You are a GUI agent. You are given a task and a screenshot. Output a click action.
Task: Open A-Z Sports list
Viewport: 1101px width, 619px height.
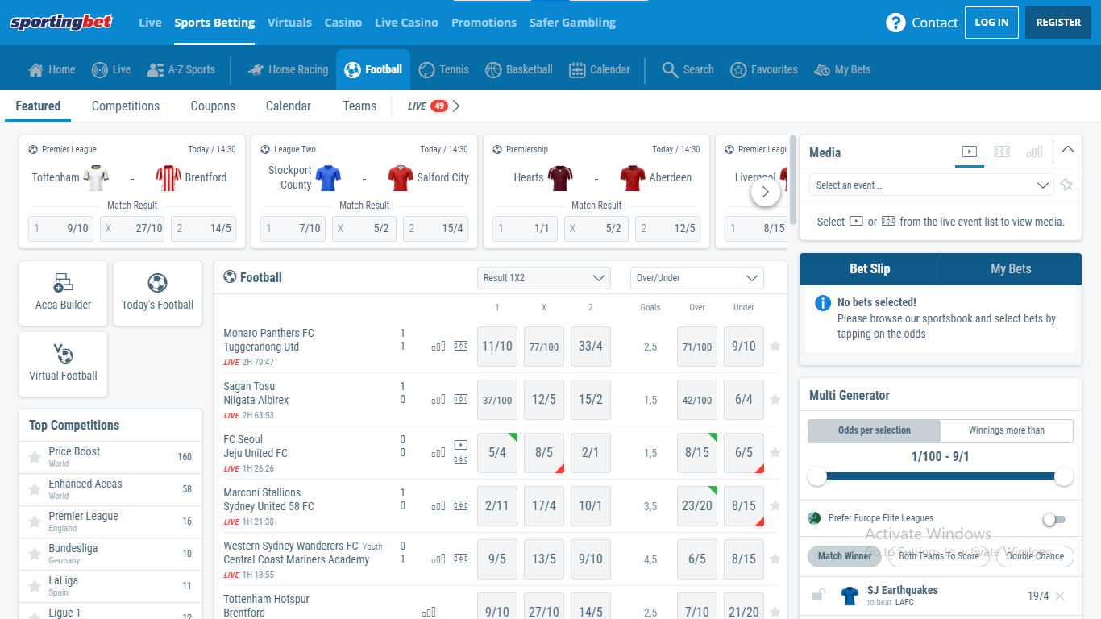181,69
